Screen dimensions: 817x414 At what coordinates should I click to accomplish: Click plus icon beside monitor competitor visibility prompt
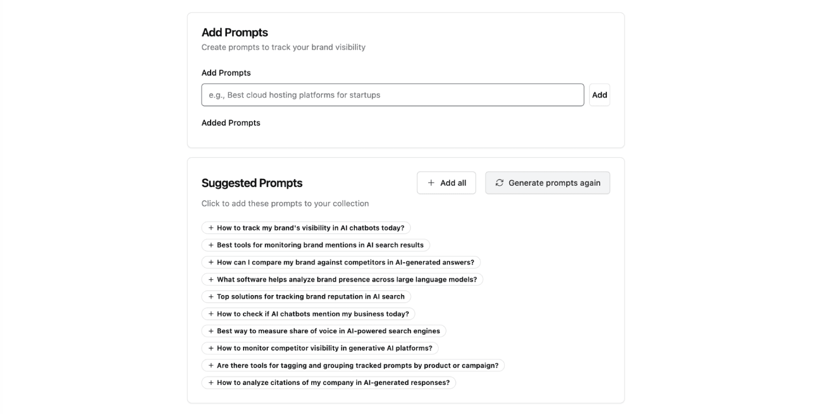(211, 348)
